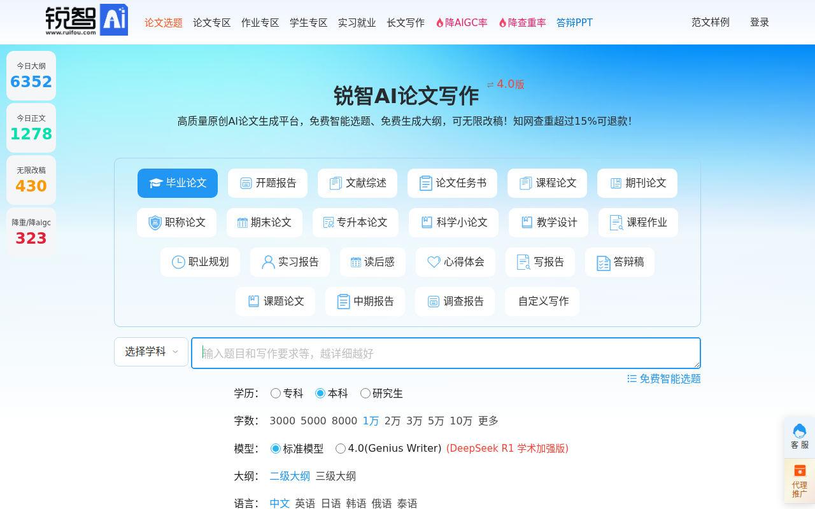Pick the 课题论文 option
The width and height of the screenshot is (815, 509).
coord(275,302)
